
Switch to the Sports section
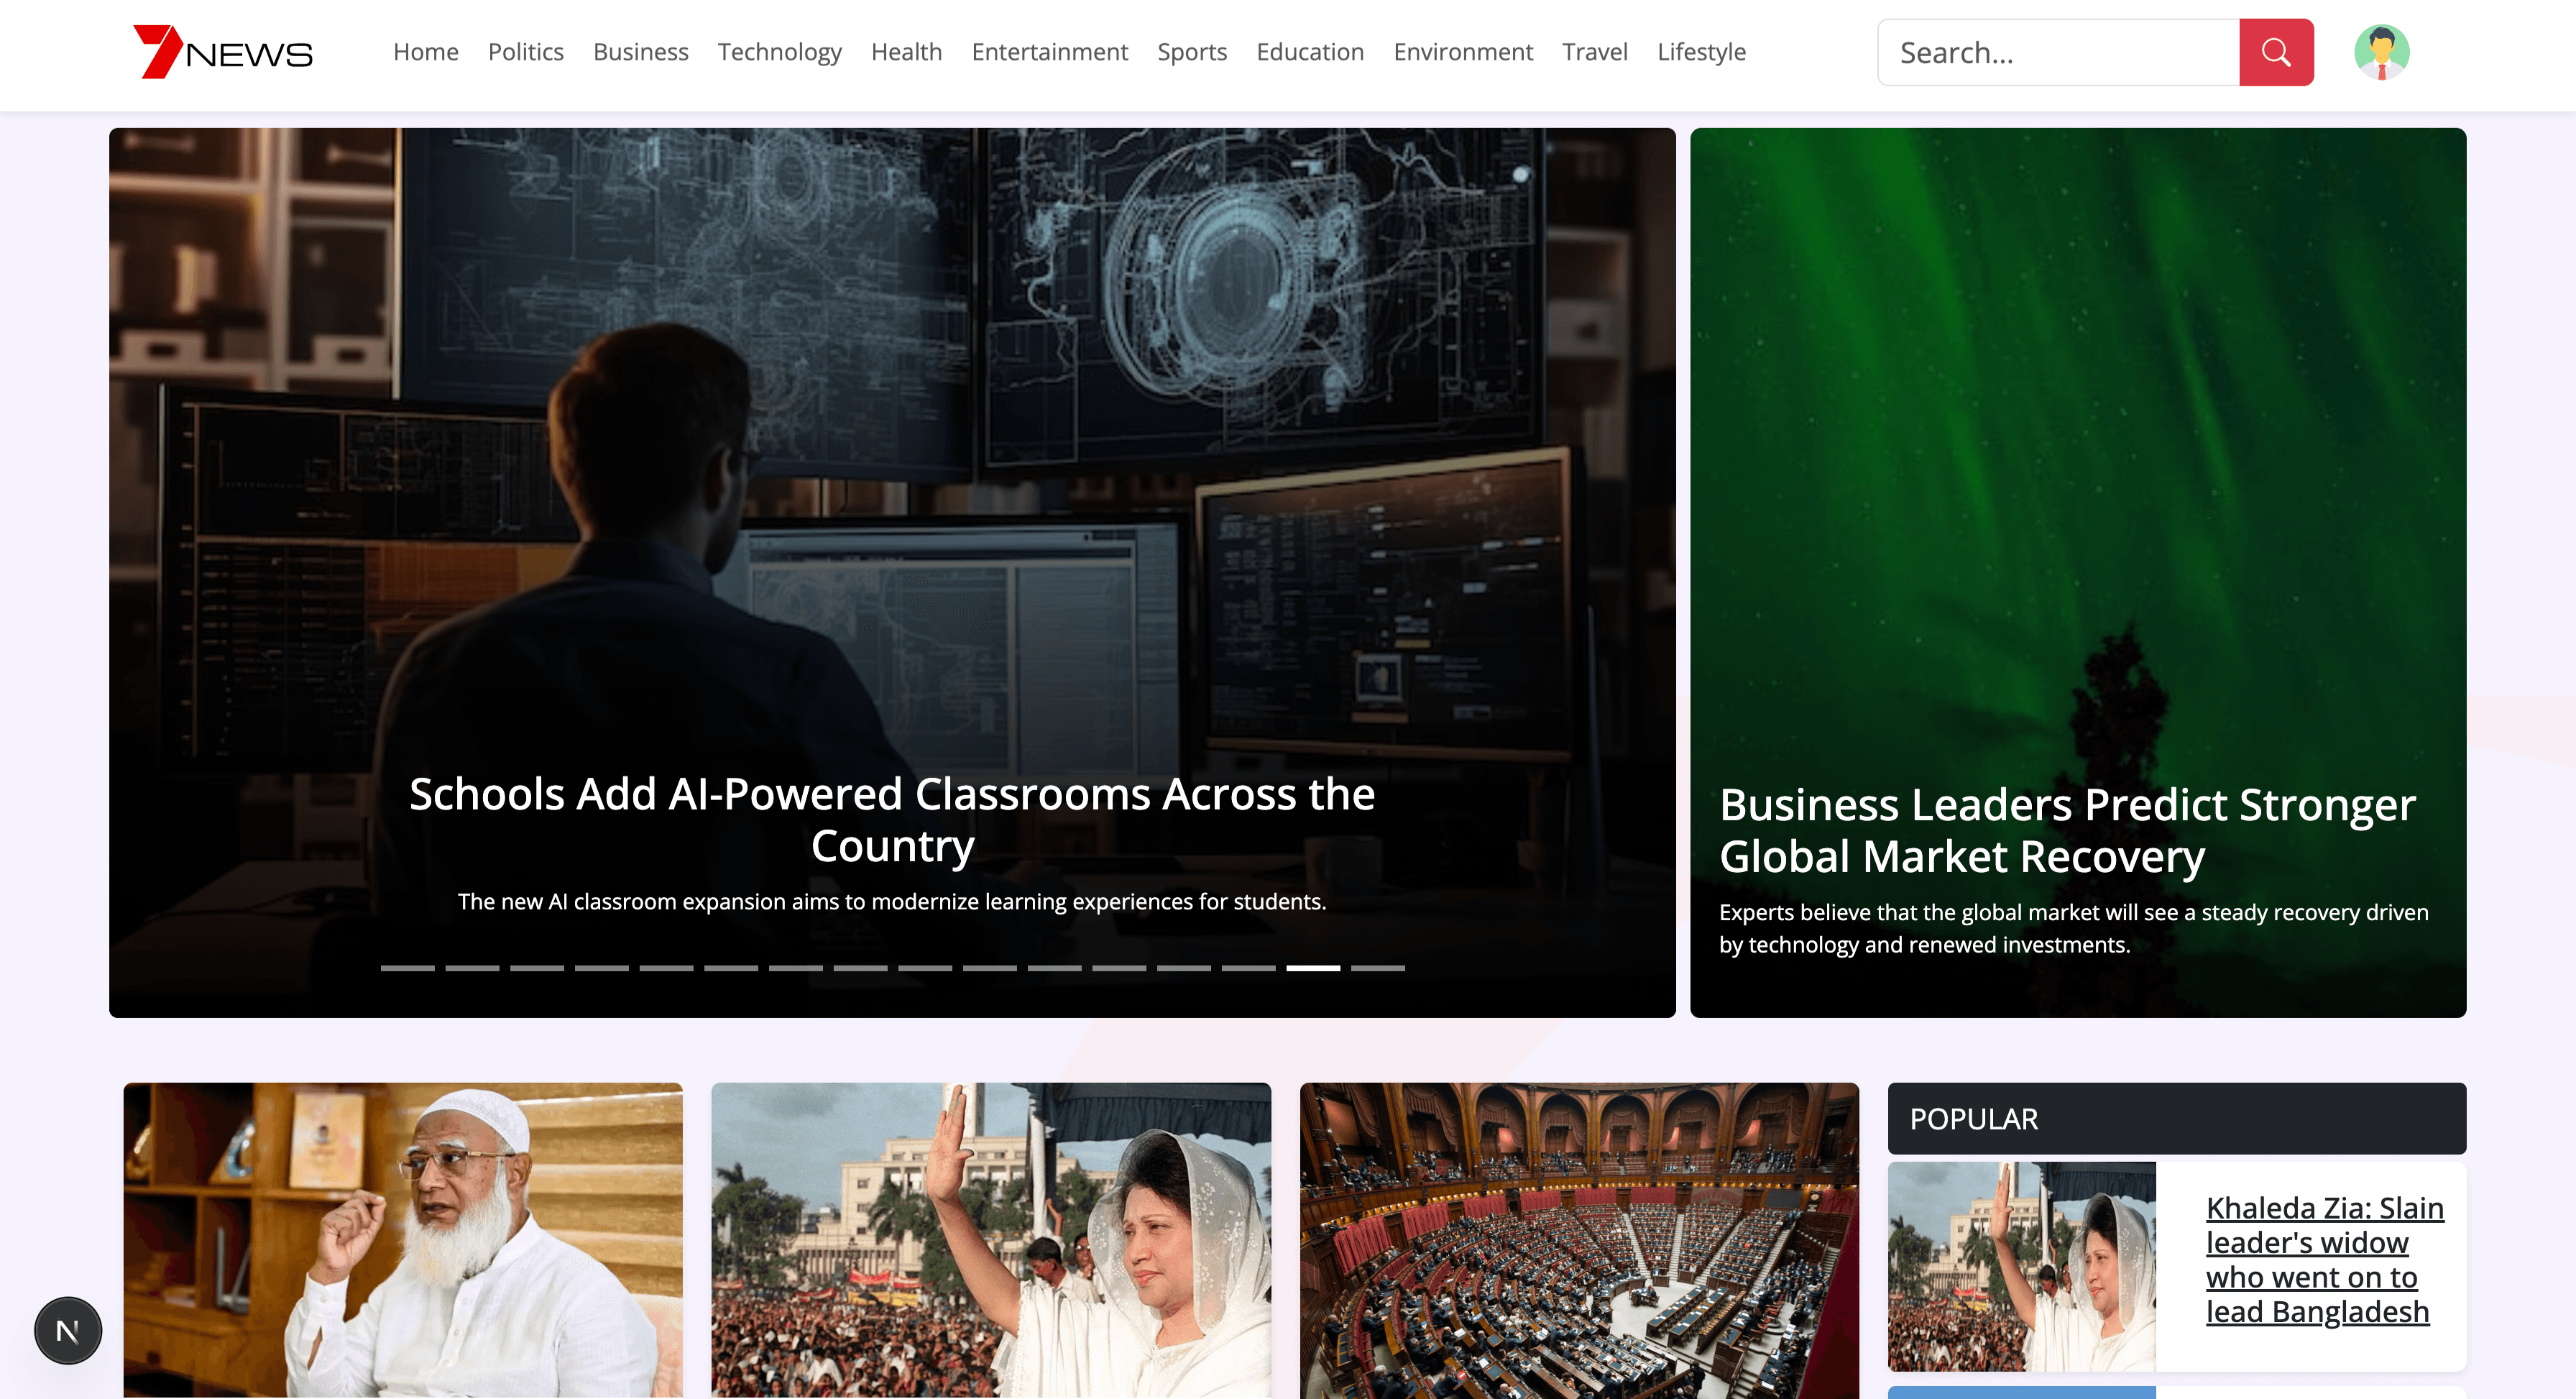(x=1192, y=52)
